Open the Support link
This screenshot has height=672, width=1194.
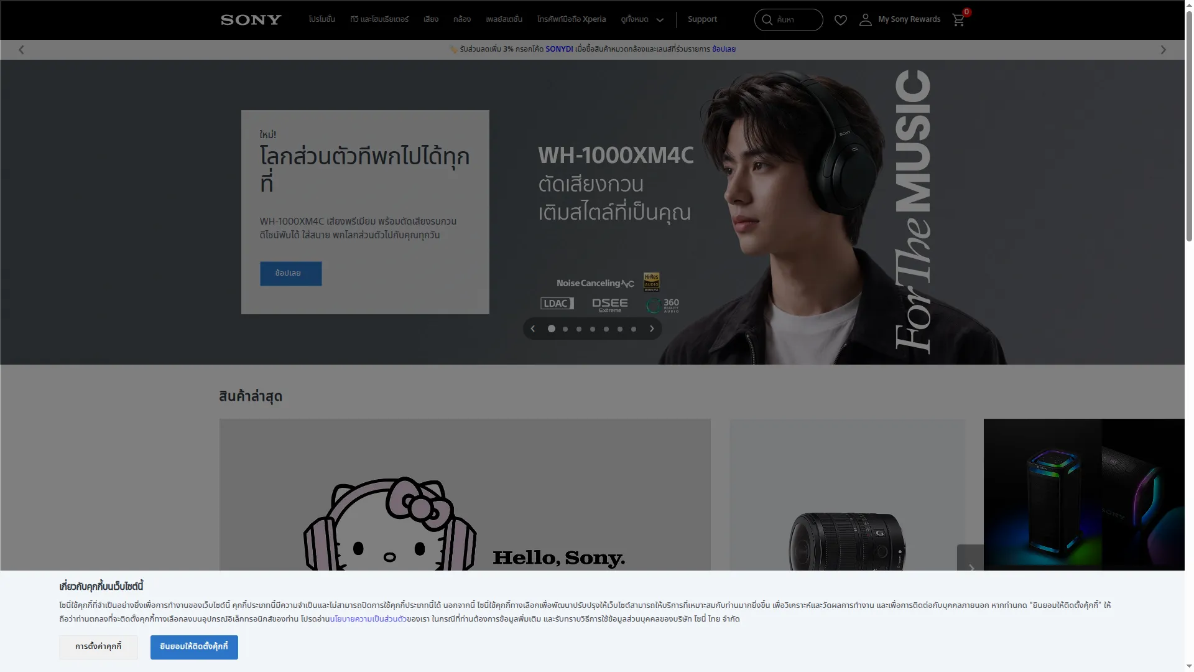[x=702, y=19]
